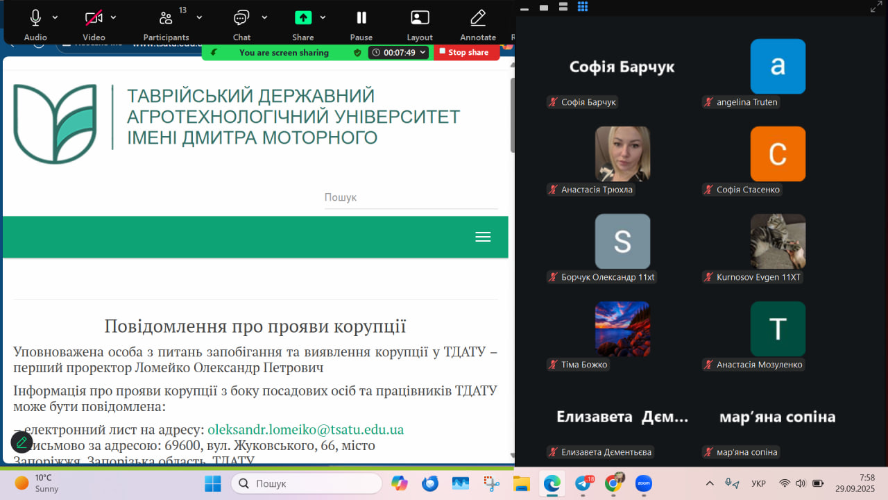888x500 pixels.
Task: Open the oleksandr.lomeiko@tsatu.edu.ua email link
Action: [306, 430]
